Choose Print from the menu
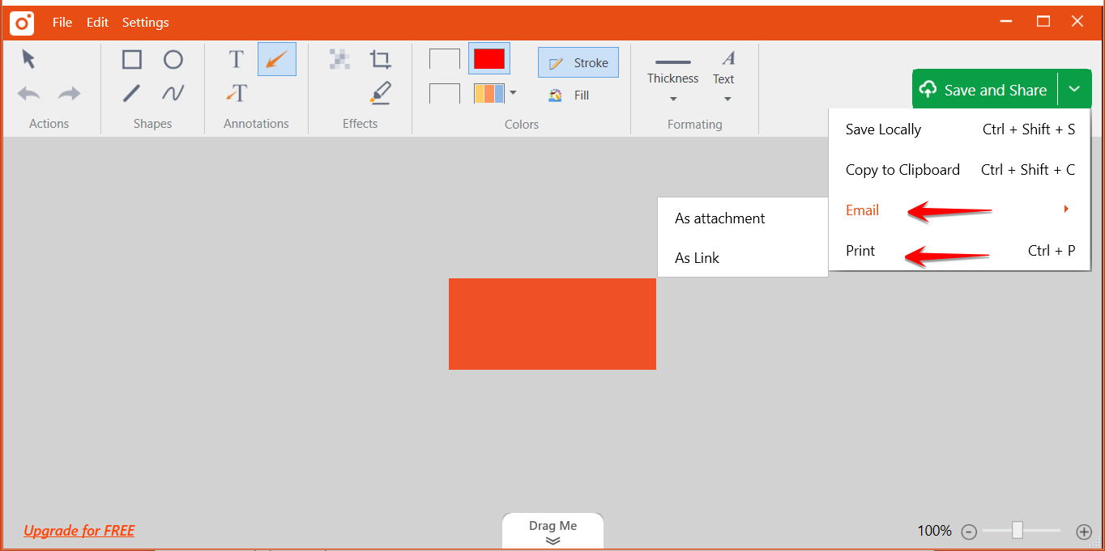The image size is (1105, 551). point(960,251)
